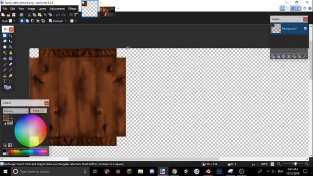Open the Normal selection type dropdown
Screen dimensions: 313x176
coord(58,21)
